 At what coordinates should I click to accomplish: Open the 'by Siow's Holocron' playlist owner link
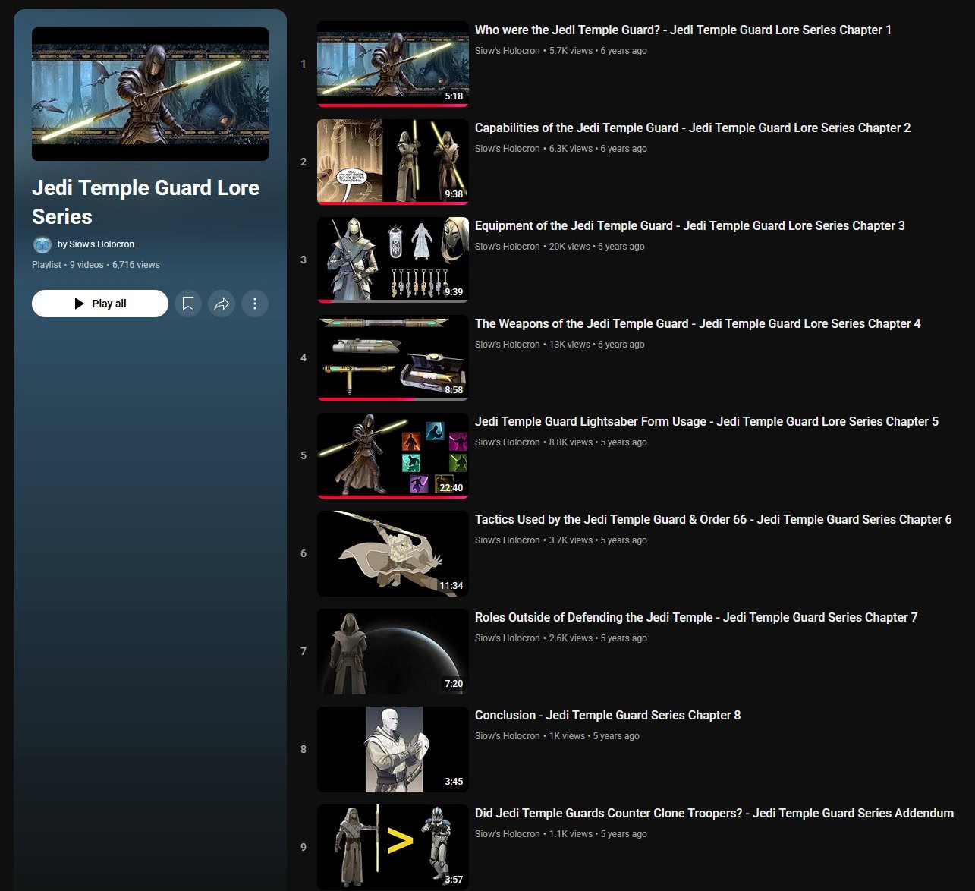(96, 244)
